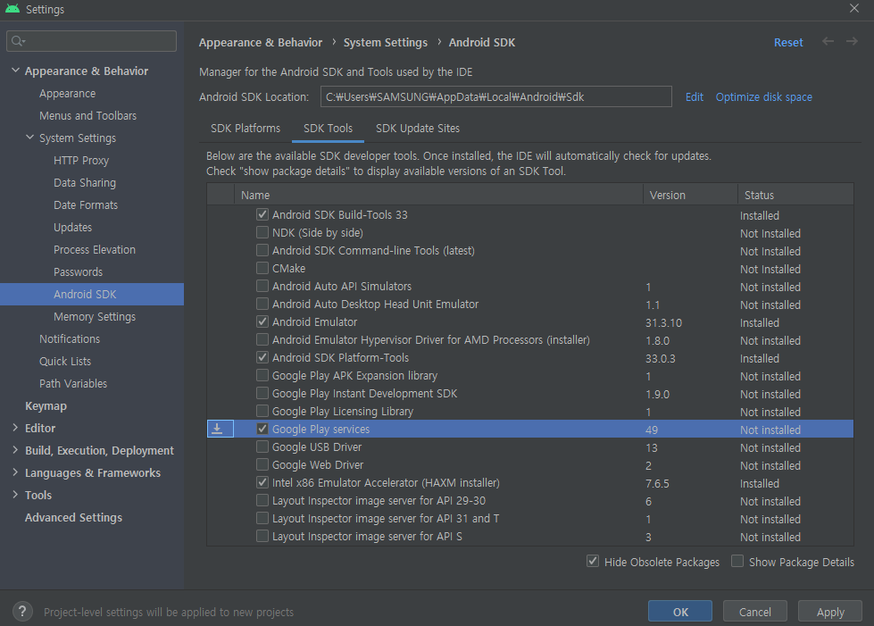The height and width of the screenshot is (626, 874).
Task: Open the SDK Update Sites tab
Action: tap(418, 129)
